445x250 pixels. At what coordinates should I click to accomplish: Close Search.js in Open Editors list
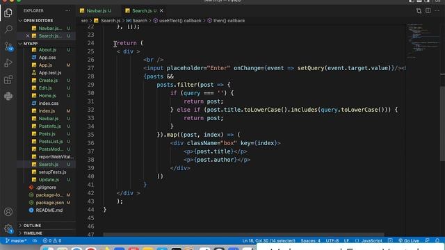coord(28,35)
